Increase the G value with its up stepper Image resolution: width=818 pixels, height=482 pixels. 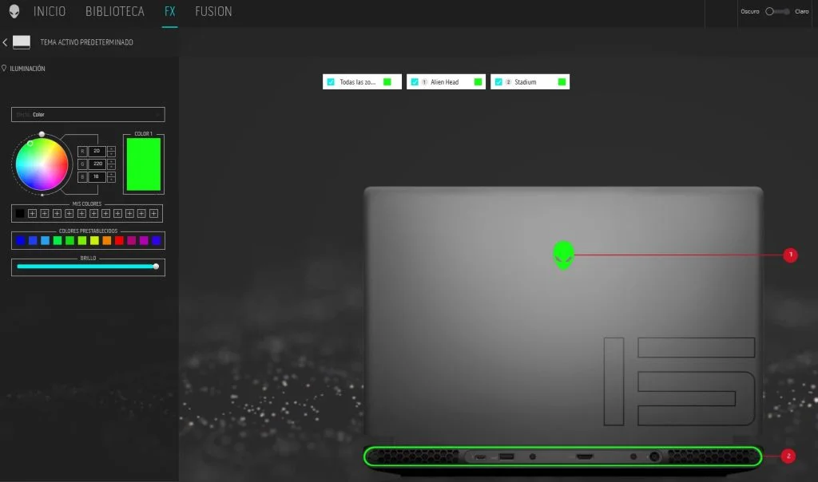tap(111, 161)
